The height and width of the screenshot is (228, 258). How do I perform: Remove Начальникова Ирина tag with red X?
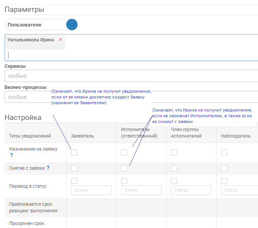pos(60,39)
